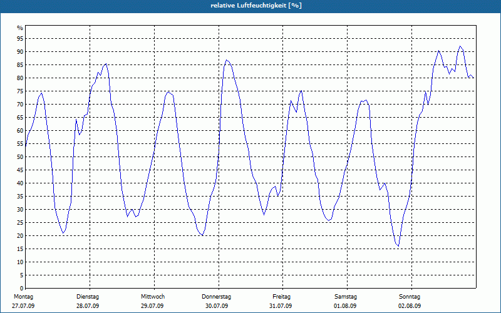The width and height of the screenshot is (501, 313).
Task: Click the 'Sonntag' axis label
Action: (x=410, y=297)
